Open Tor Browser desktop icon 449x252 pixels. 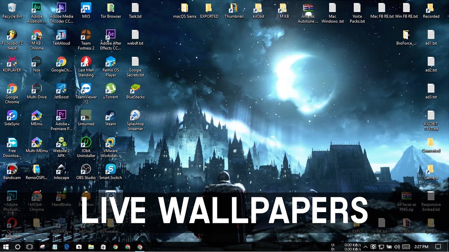pos(110,10)
